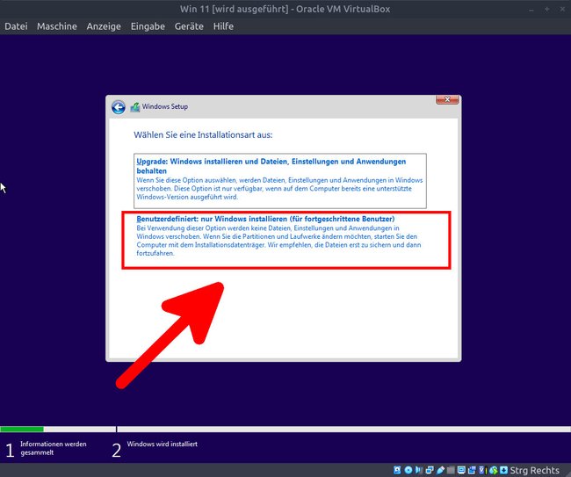Click the Strg Rechts host key label

(x=535, y=470)
